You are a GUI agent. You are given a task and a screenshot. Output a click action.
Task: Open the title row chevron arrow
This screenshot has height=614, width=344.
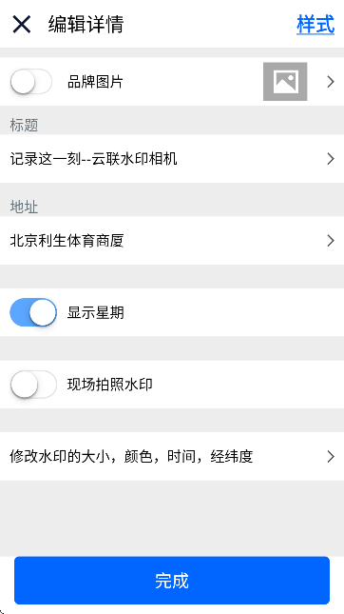pos(331,159)
